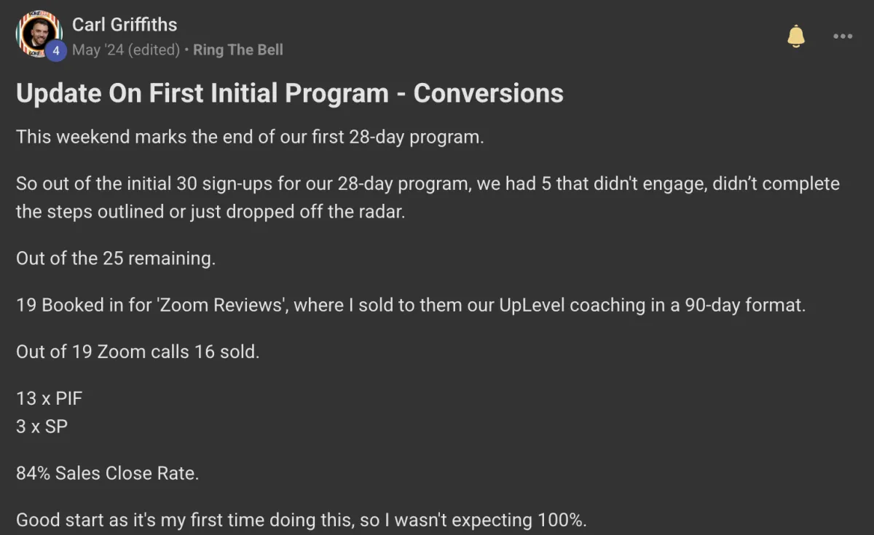Open the three-dot more options menu
The image size is (874, 535).
843,36
